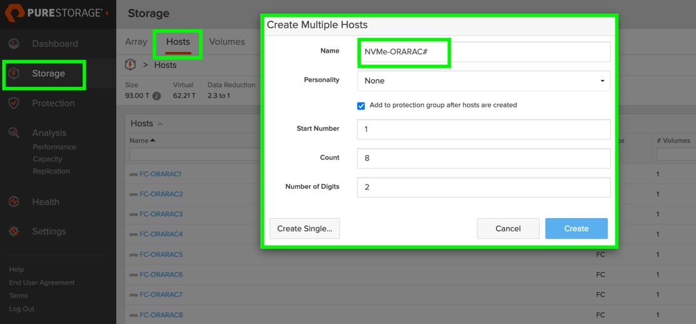The image size is (696, 324).
Task: Click the Health heartbeat icon
Action: coord(14,202)
